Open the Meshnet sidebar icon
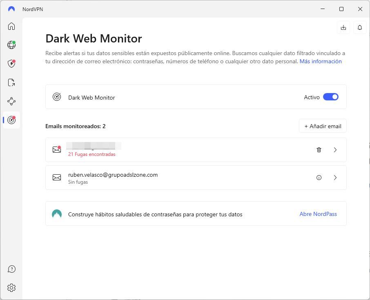The height and width of the screenshot is (300, 370). coord(11,101)
